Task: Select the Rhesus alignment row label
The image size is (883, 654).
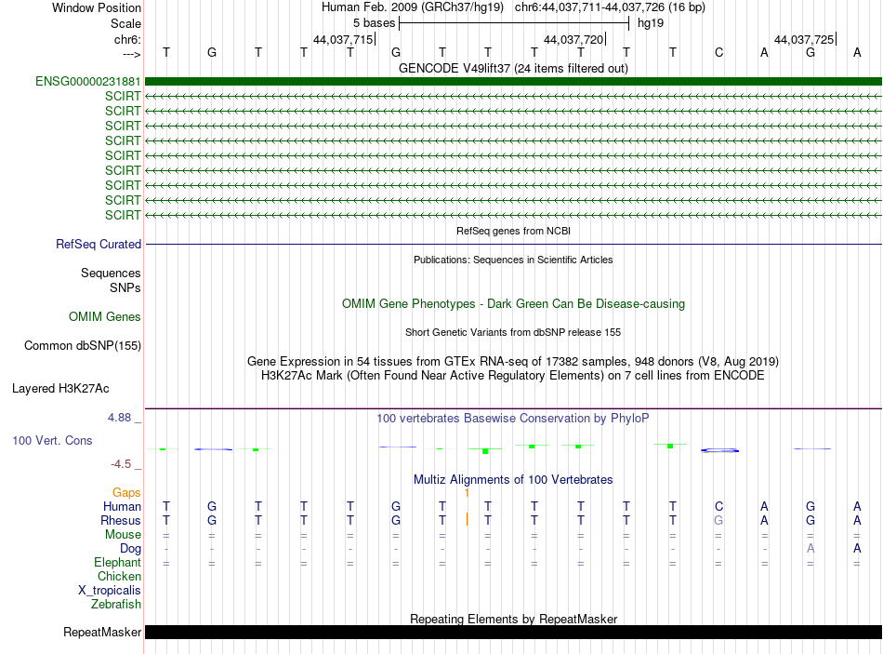Action: point(121,520)
